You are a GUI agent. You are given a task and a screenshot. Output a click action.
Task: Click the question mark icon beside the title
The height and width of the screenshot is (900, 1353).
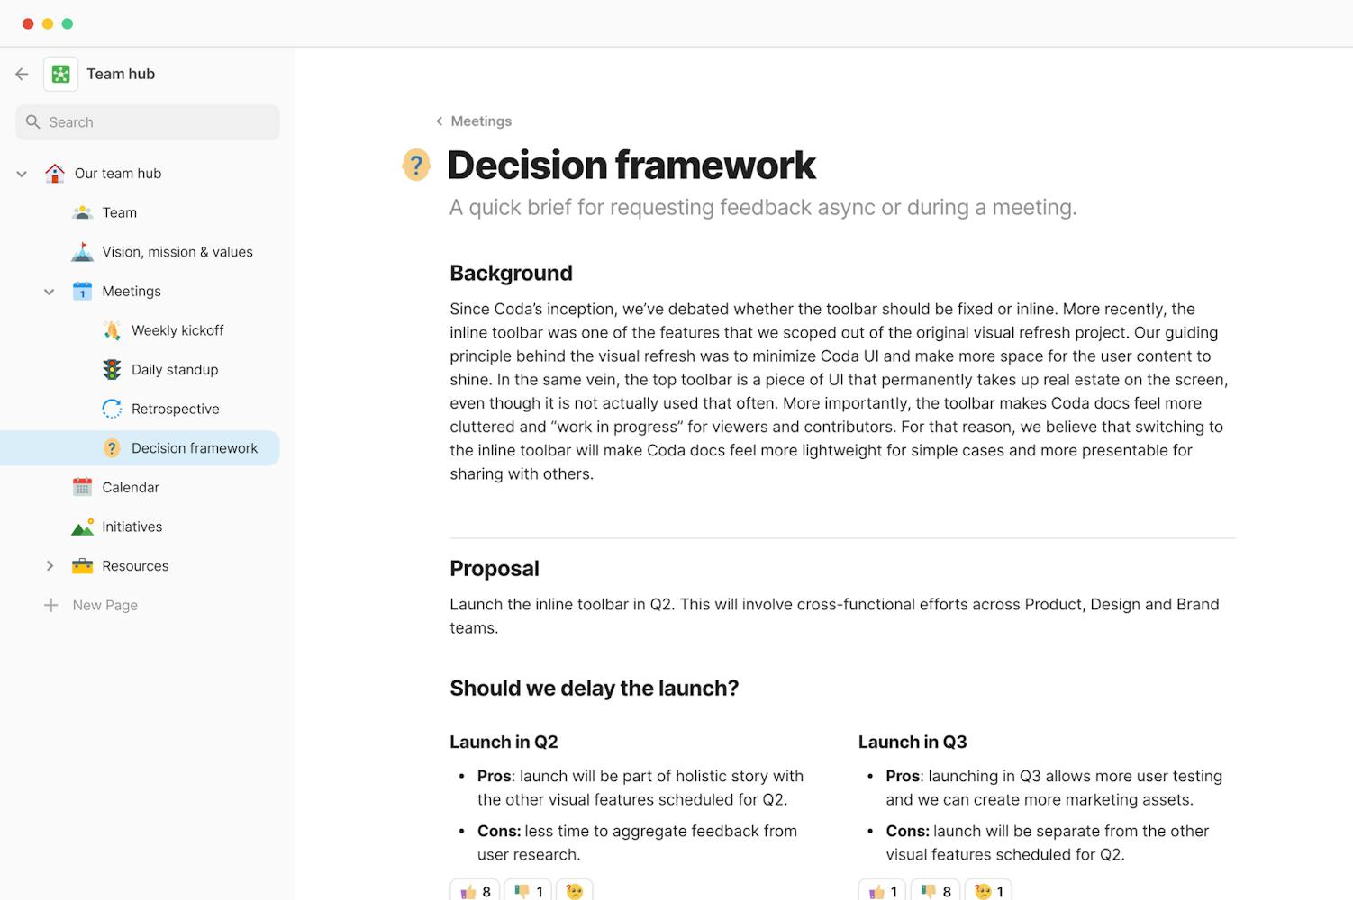(416, 165)
